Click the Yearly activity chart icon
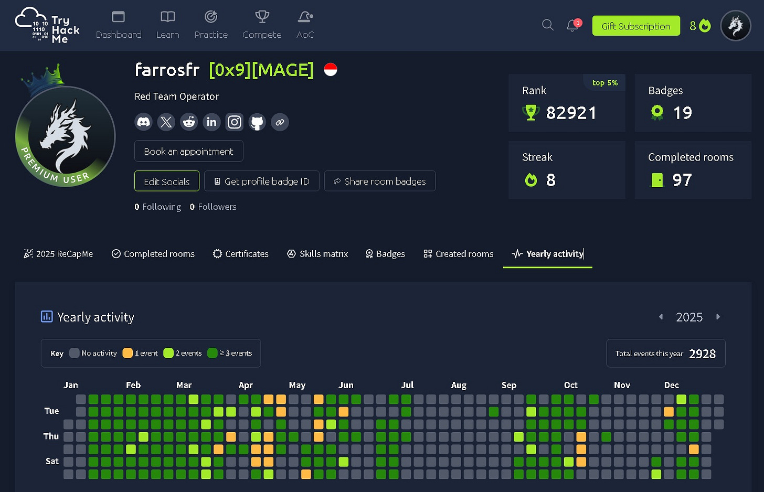Screen dimensions: 764x492 click(47, 316)
